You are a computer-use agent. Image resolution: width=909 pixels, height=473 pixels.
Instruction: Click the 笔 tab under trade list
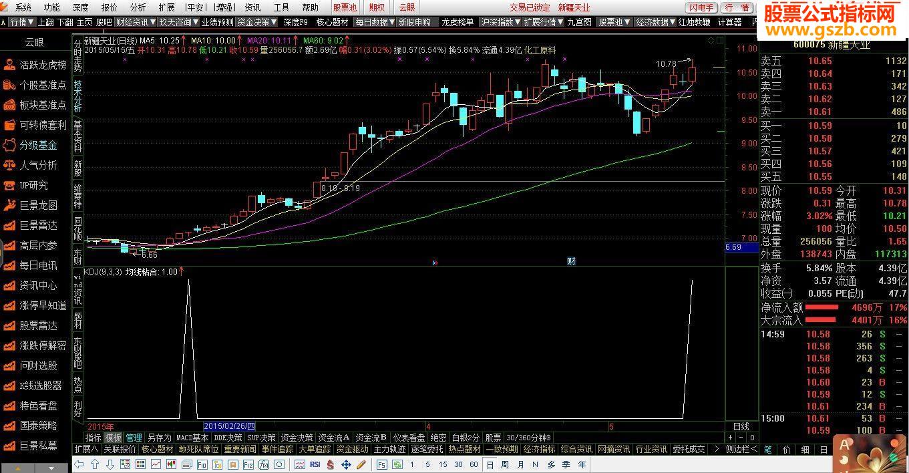(767, 450)
